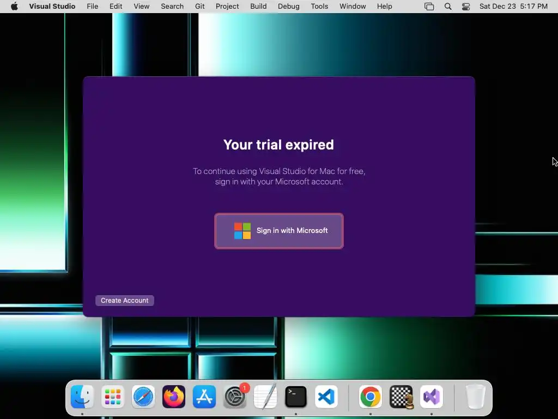Open the Git menu
The height and width of the screenshot is (419, 558).
pyautogui.click(x=199, y=7)
